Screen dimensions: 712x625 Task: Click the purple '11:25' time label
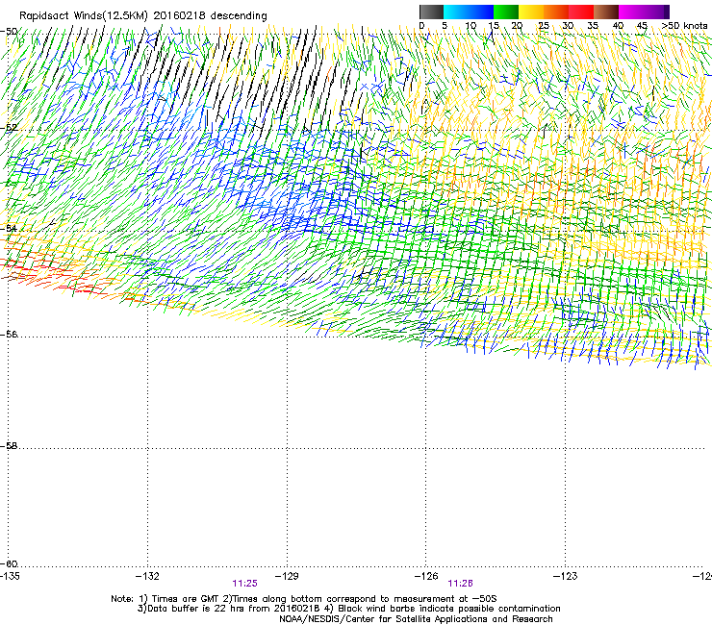point(245,584)
